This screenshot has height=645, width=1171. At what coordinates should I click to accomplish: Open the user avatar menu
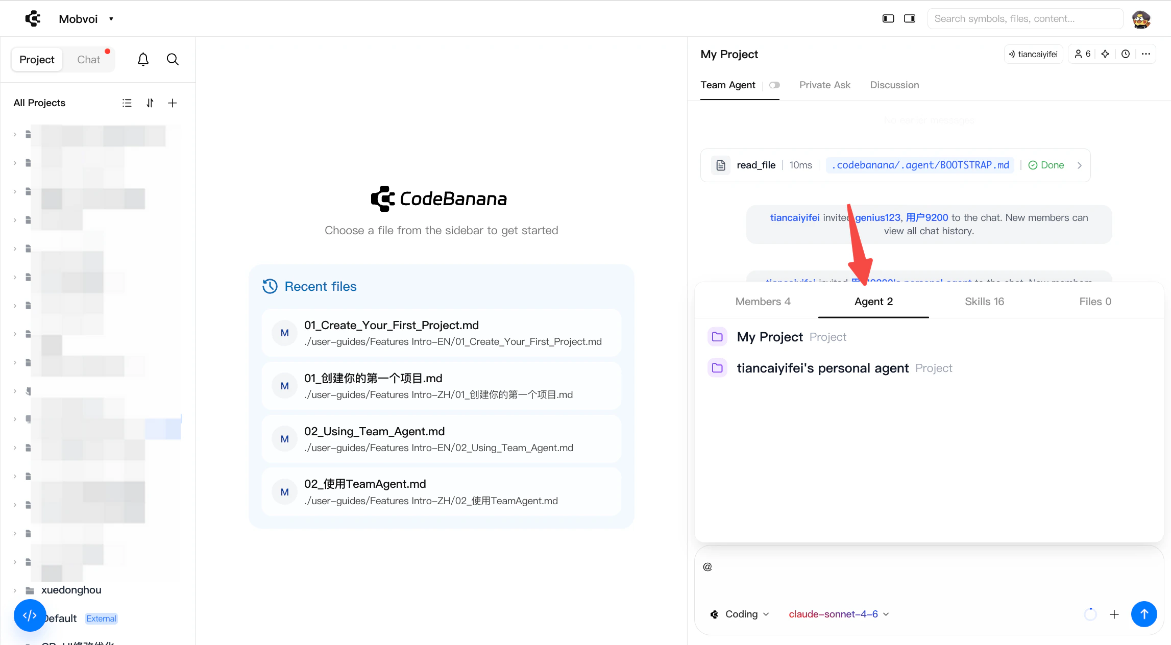pyautogui.click(x=1141, y=19)
